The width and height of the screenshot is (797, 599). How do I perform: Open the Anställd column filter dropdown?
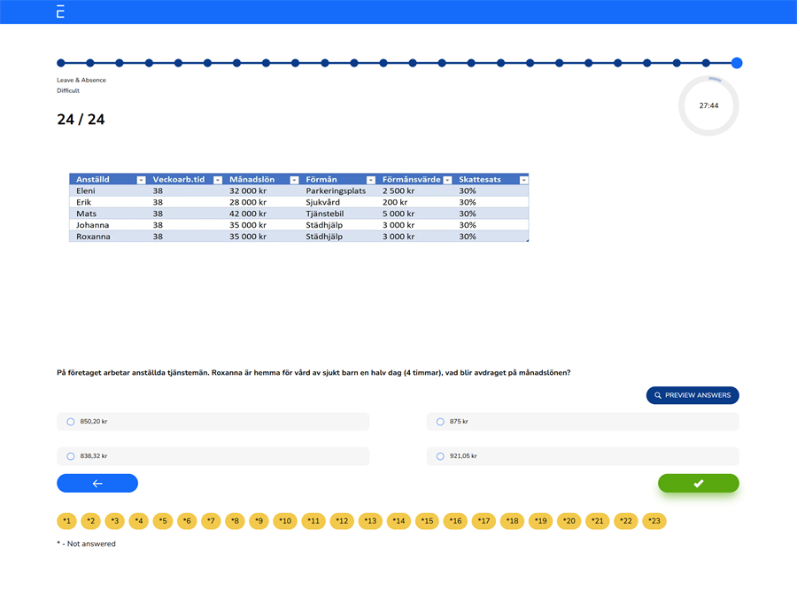click(x=141, y=180)
